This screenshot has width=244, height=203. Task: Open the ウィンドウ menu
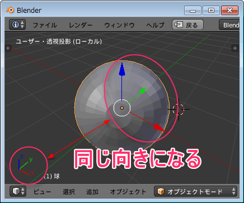click(x=119, y=25)
